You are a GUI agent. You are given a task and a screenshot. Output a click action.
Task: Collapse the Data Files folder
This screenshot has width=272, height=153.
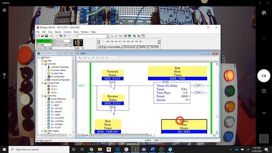click(x=42, y=96)
